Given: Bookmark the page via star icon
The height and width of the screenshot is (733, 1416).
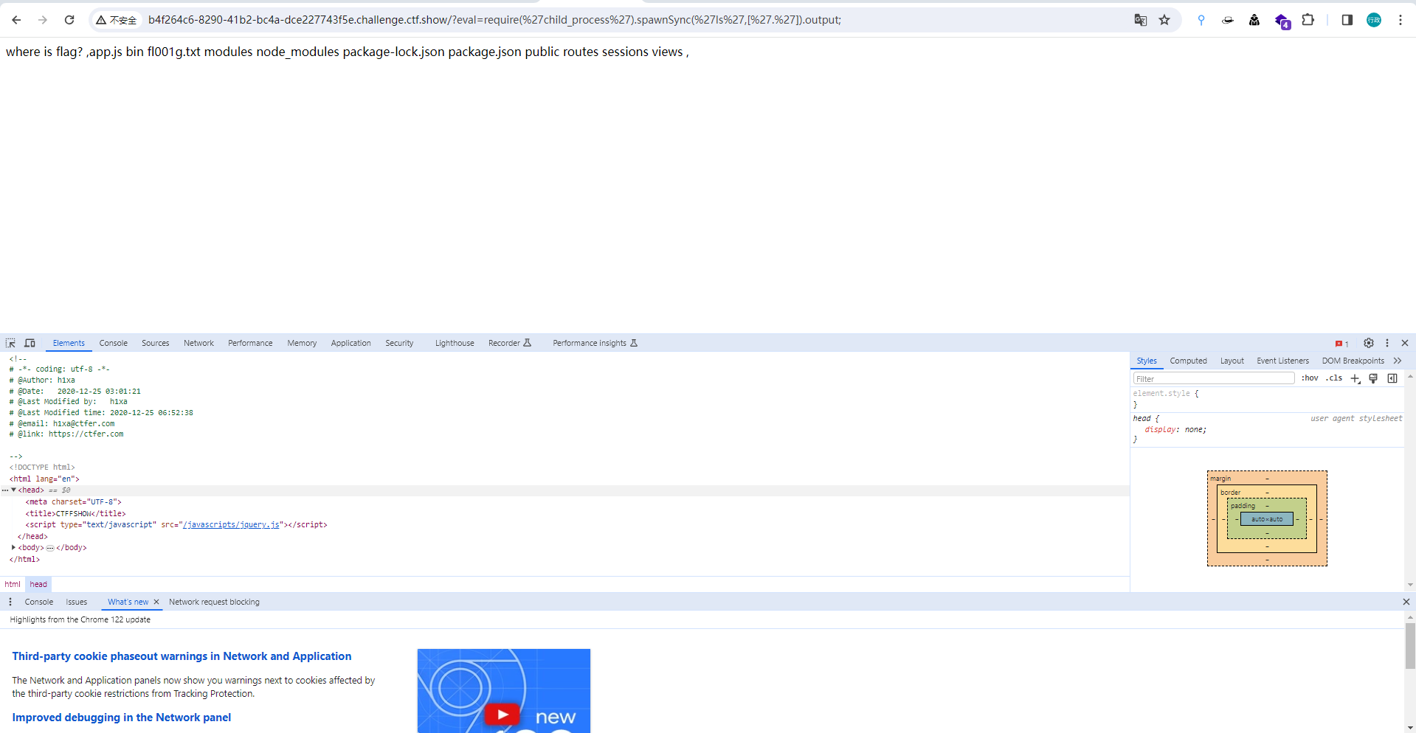Looking at the screenshot, I should 1165,20.
